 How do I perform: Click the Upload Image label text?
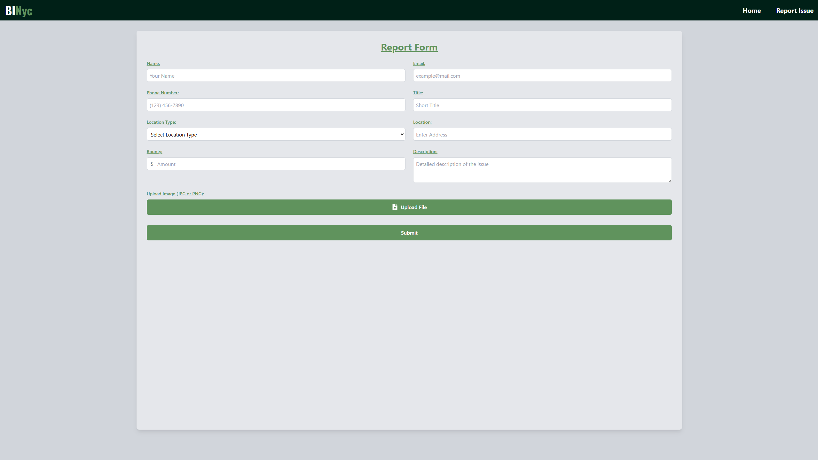pyautogui.click(x=175, y=194)
